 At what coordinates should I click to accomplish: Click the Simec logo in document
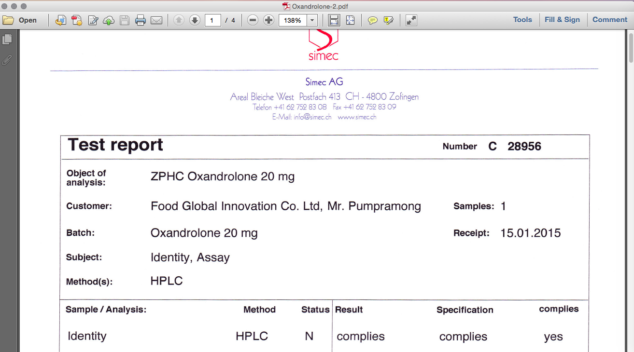(324, 45)
